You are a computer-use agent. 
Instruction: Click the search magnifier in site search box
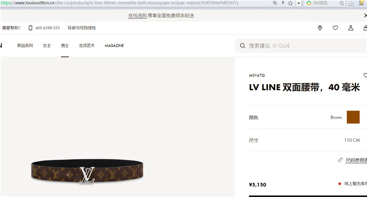pyautogui.click(x=242, y=46)
